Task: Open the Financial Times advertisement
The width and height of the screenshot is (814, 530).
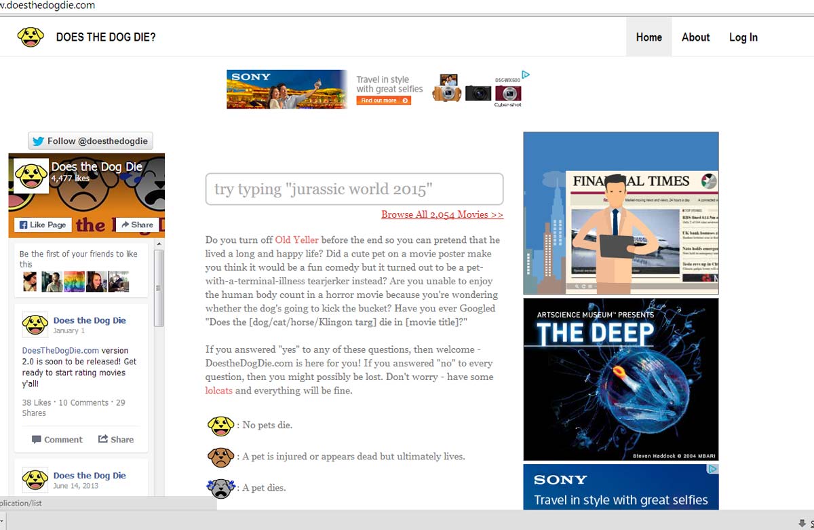Action: [x=621, y=213]
